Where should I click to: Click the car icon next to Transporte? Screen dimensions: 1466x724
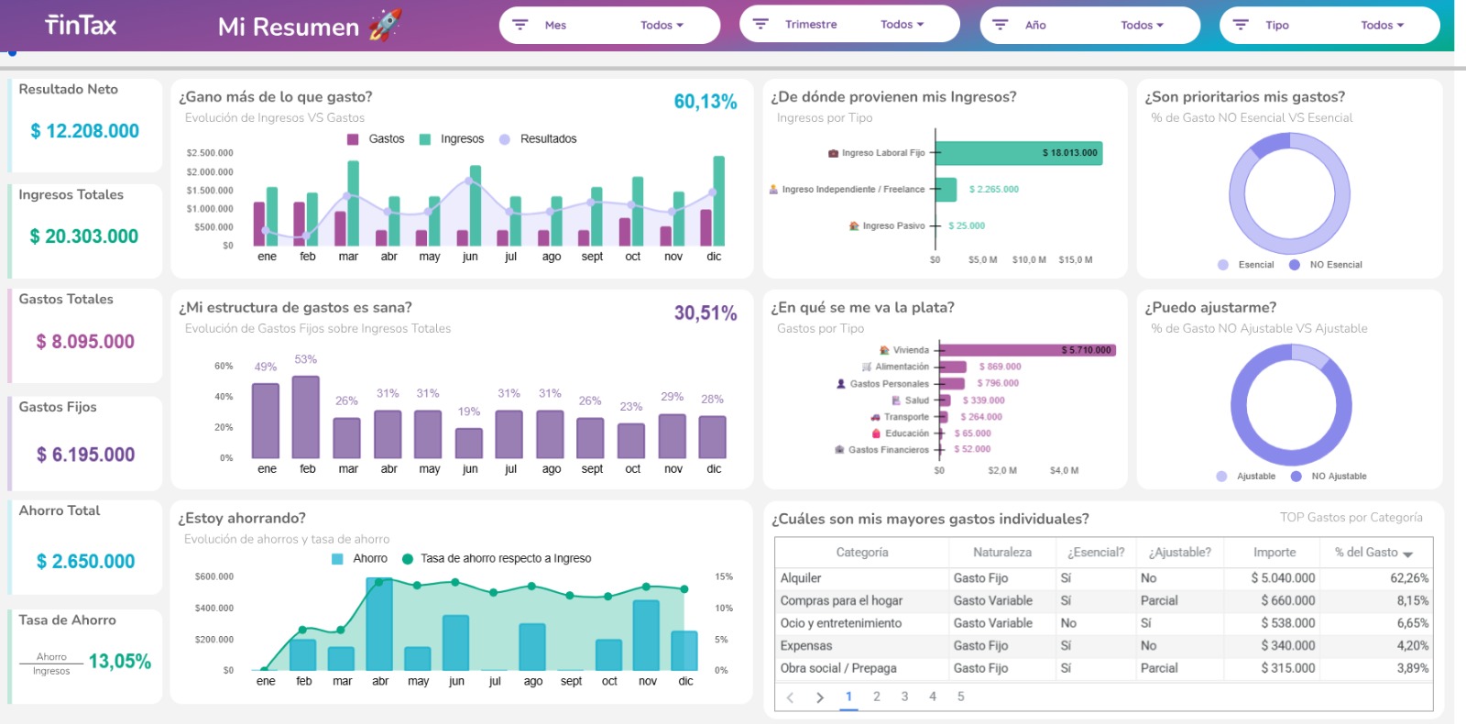pos(875,417)
